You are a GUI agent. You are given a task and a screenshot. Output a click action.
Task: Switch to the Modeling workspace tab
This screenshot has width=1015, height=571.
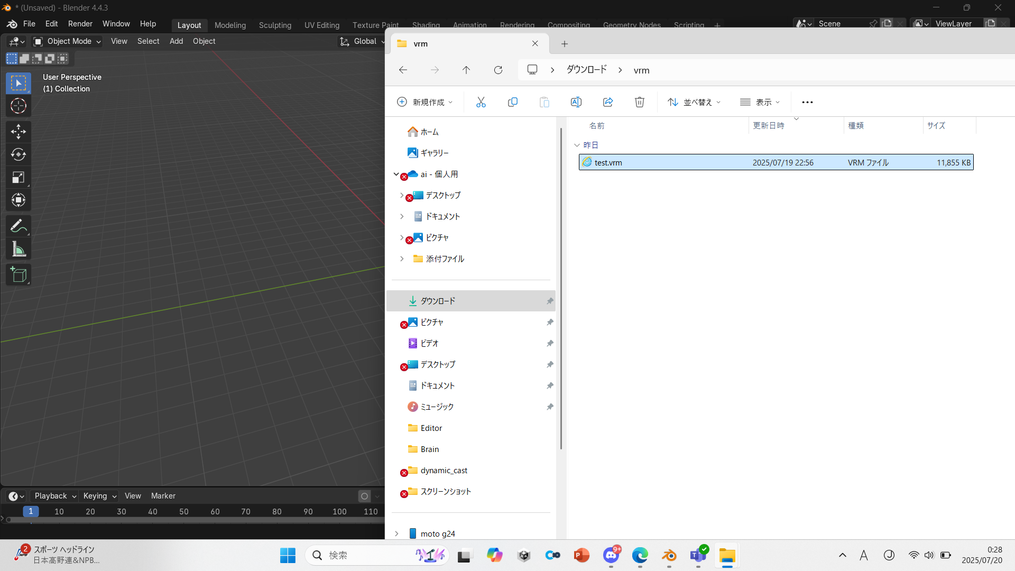tap(229, 25)
